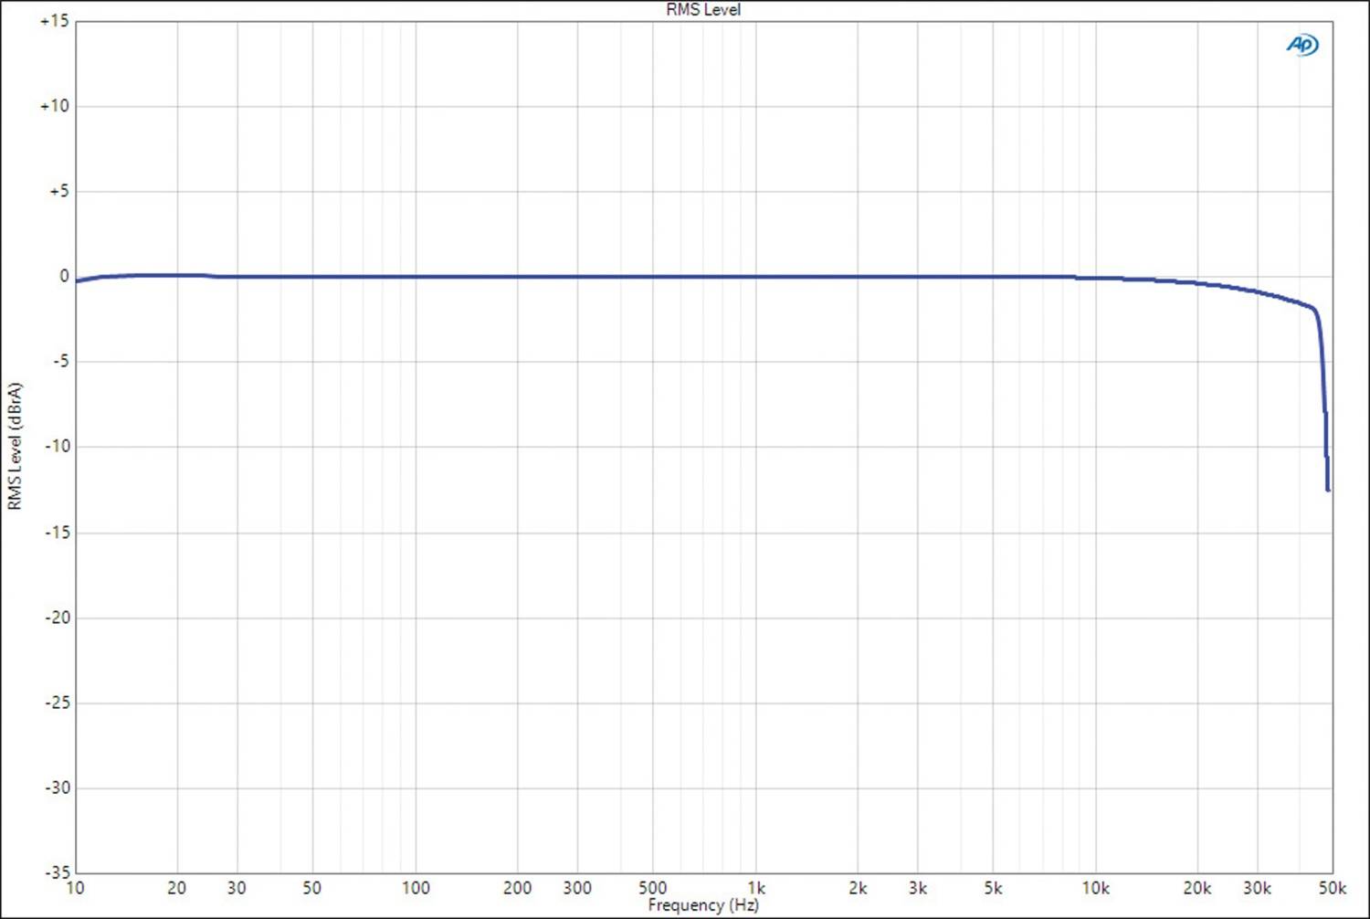The height and width of the screenshot is (919, 1370).
Task: Click the '-25' y-axis label
Action: point(58,702)
